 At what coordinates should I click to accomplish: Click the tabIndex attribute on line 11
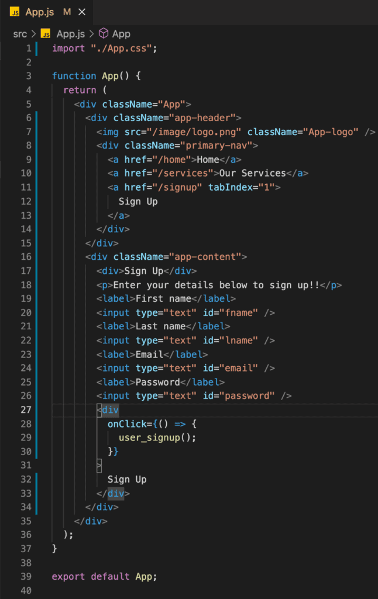point(230,188)
